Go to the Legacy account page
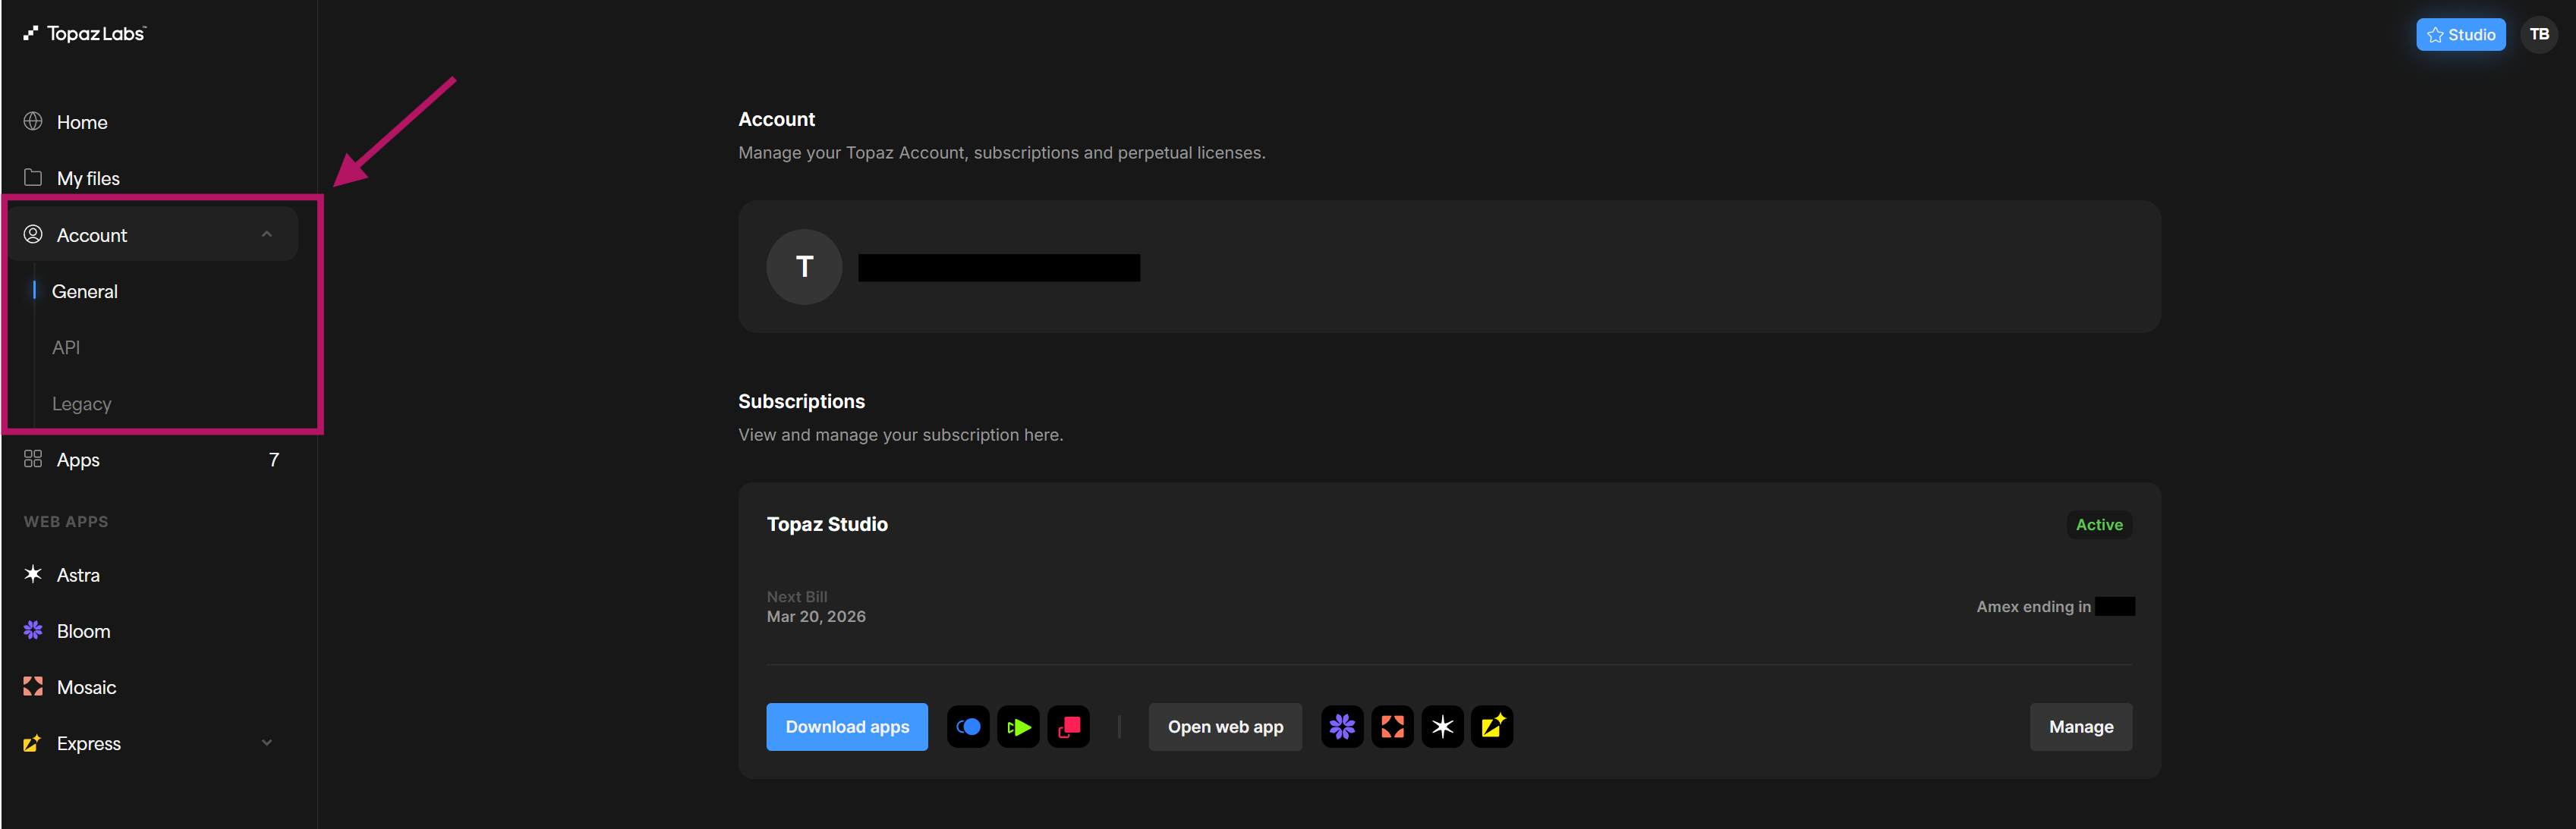 point(82,404)
